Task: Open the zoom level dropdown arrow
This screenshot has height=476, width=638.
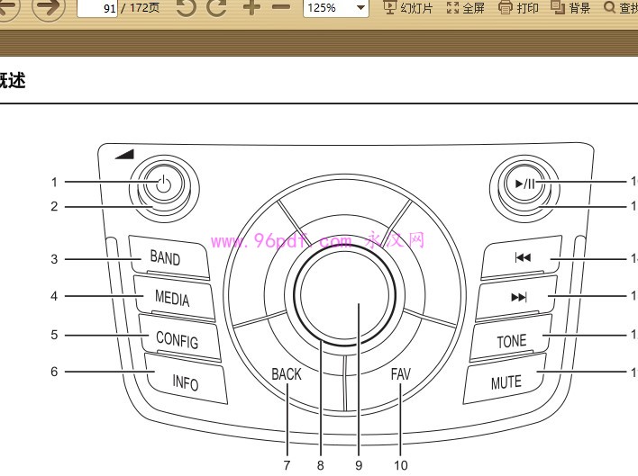Action: click(x=360, y=8)
